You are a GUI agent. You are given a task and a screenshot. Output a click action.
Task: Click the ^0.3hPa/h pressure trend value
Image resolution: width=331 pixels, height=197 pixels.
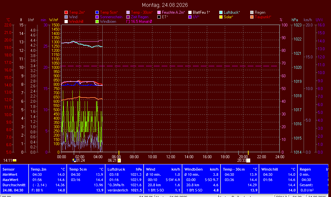tap(116, 185)
